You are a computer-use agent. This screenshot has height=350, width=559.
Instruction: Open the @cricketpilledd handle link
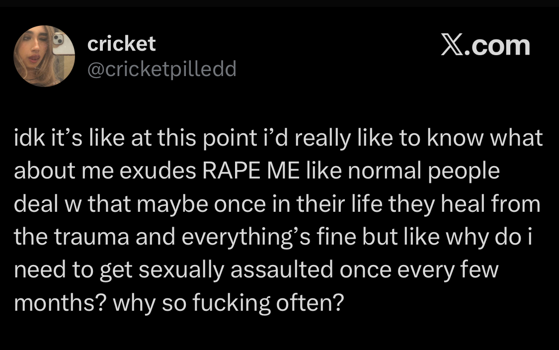(162, 69)
